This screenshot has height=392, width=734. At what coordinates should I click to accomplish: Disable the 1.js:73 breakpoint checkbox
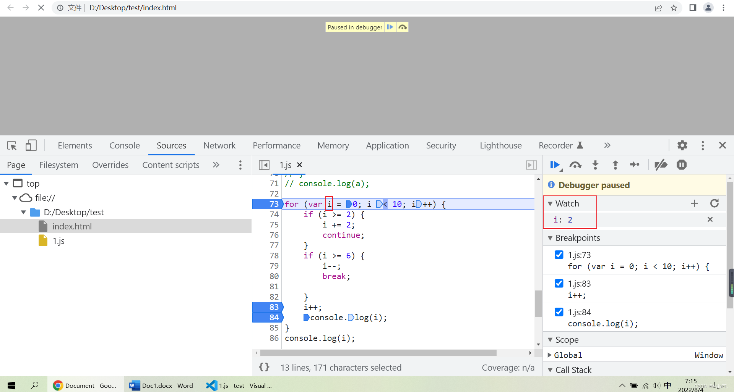pyautogui.click(x=559, y=255)
